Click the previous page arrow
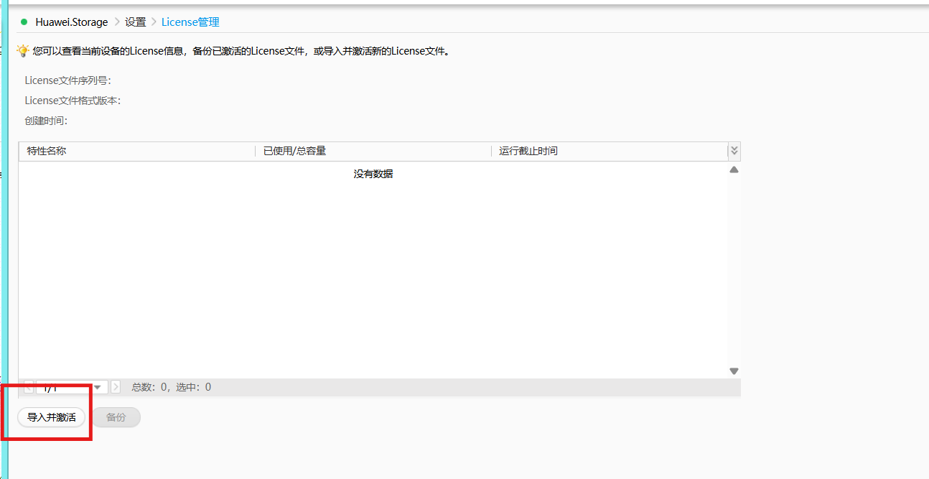929x479 pixels. coord(28,386)
